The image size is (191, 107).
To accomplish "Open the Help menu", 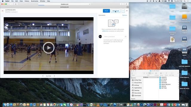I will pos(48,1).
